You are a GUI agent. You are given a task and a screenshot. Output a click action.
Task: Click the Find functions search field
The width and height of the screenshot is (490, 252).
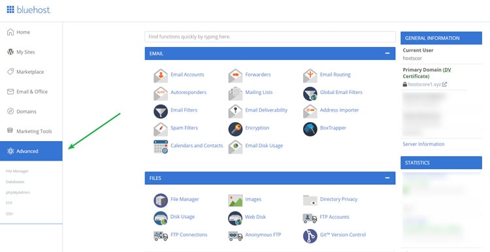click(x=270, y=37)
